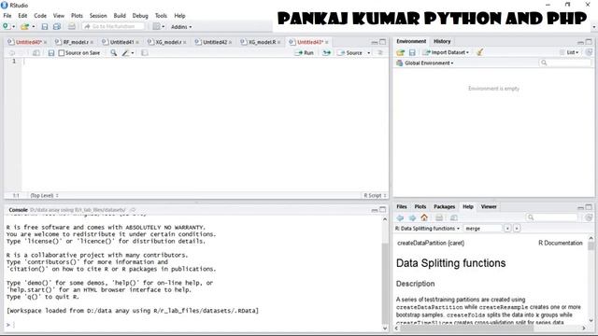The image size is (598, 336).
Task: Save workspace using Environment disk icon
Action: (x=412, y=52)
